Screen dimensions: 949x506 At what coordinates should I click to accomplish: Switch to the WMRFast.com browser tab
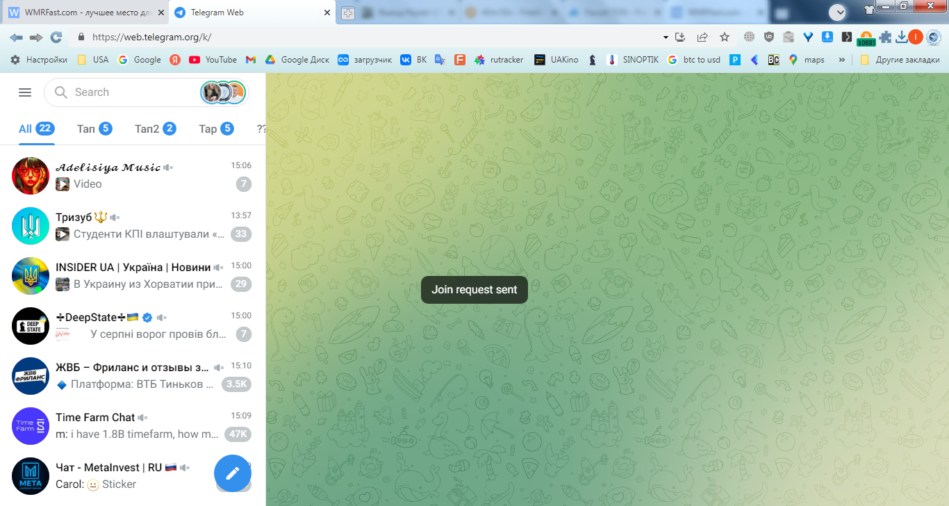point(87,13)
